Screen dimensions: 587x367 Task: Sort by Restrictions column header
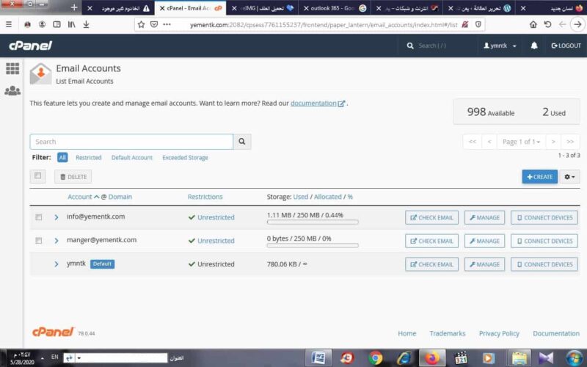pos(205,197)
